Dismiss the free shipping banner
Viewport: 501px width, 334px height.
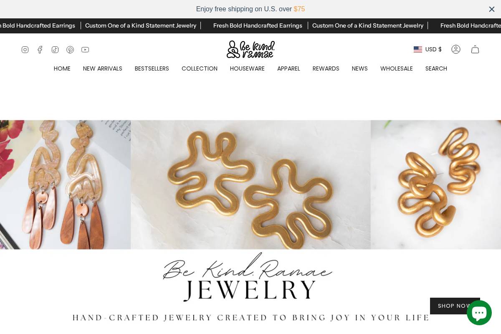492,9
